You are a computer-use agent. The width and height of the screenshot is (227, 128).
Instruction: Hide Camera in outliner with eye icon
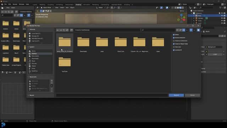222,18
